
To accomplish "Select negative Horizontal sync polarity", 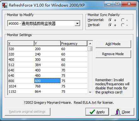I will pyautogui.click(x=123, y=20).
